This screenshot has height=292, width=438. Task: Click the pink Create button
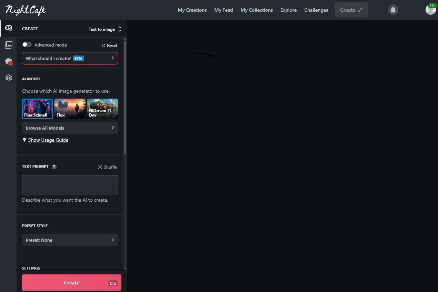[x=72, y=283]
